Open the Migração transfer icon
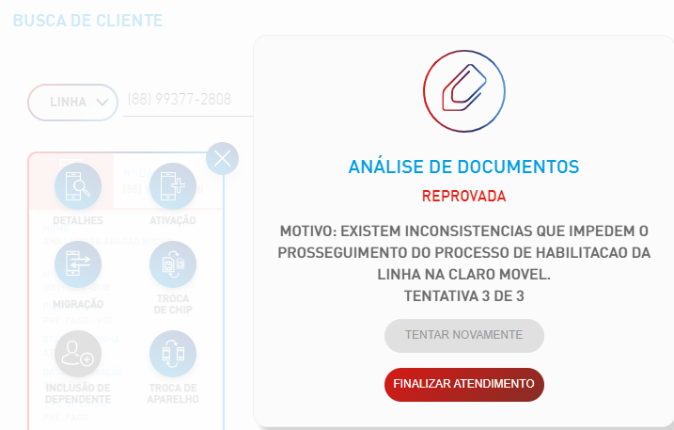Image resolution: width=674 pixels, height=430 pixels. 78,264
